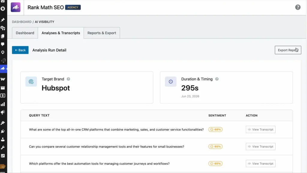Click the all-in-one CRM platforms query text
Image resolution: width=307 pixels, height=173 pixels.
[x=116, y=130]
